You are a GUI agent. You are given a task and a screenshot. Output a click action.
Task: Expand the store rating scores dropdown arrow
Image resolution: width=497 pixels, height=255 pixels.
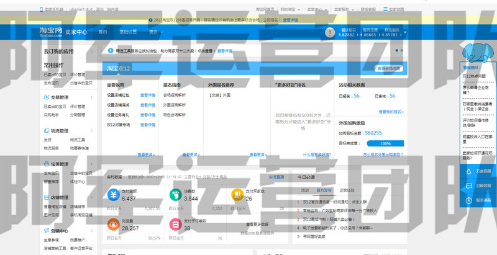pos(405,32)
